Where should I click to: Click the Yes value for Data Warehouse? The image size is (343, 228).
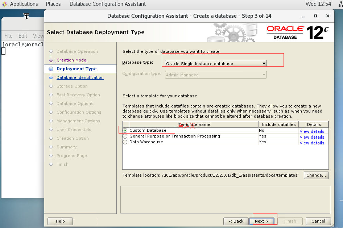coord(263,142)
